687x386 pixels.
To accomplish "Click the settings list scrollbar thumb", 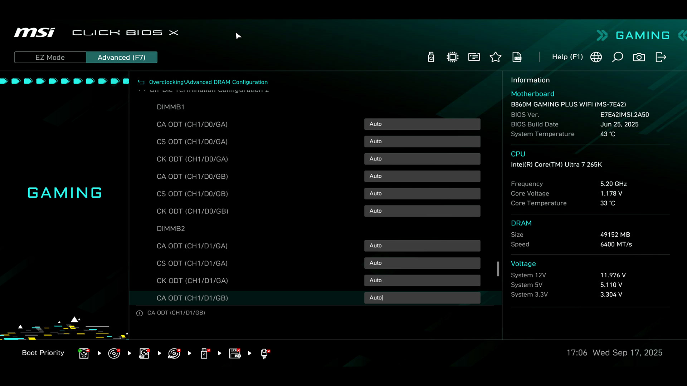I will pos(498,269).
